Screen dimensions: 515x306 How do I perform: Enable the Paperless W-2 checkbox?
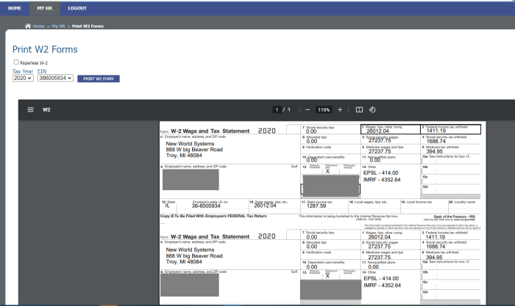pos(16,62)
